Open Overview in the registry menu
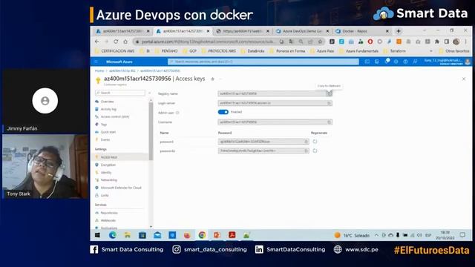The width and height of the screenshot is (475, 267). 107,102
